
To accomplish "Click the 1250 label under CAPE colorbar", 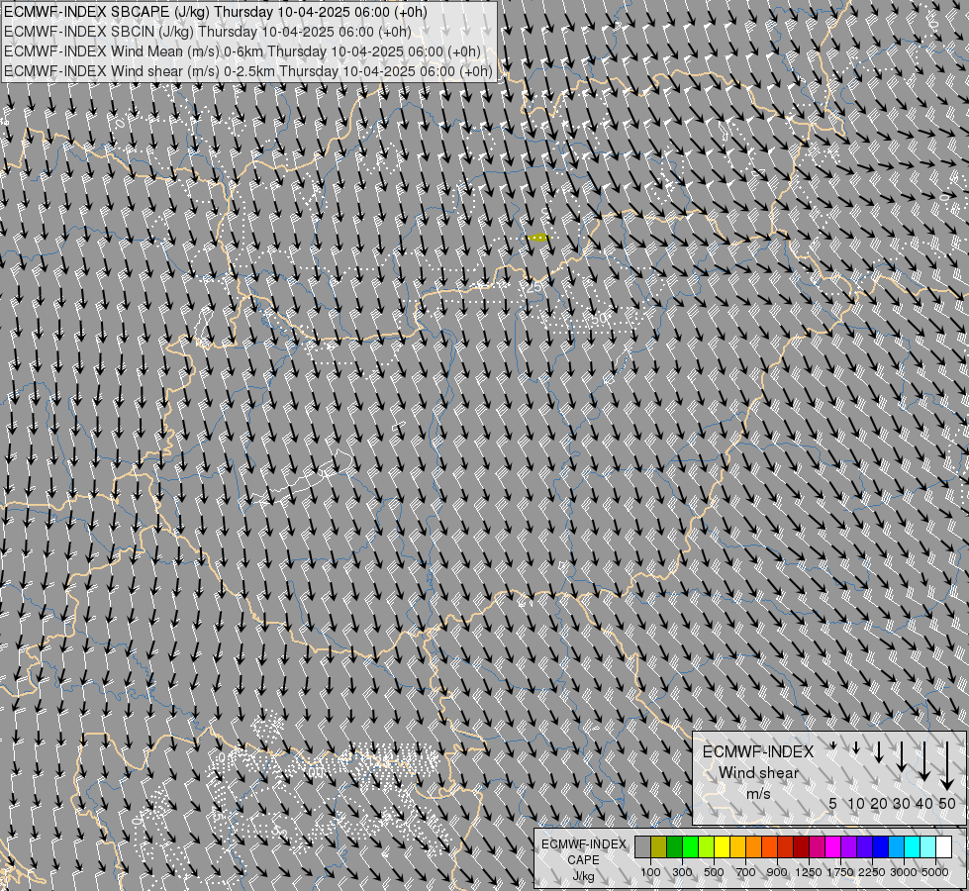I will tap(809, 872).
